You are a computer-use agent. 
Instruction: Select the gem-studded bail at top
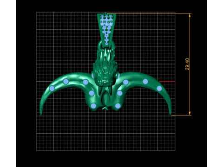coord(106,29)
